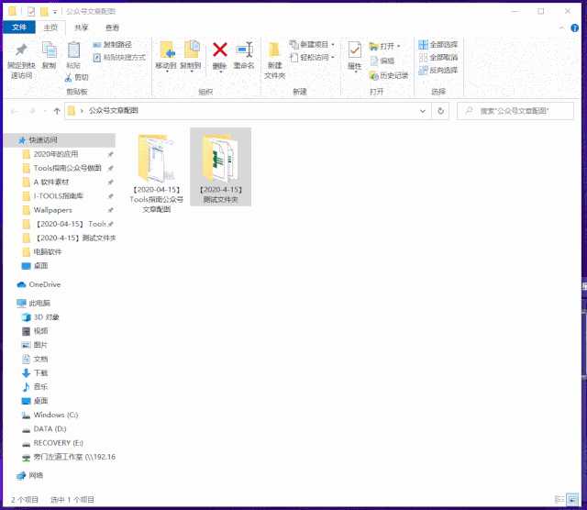Screen dimensions: 587x510
Task: Expand the address bar history dropdown
Action: (x=423, y=111)
